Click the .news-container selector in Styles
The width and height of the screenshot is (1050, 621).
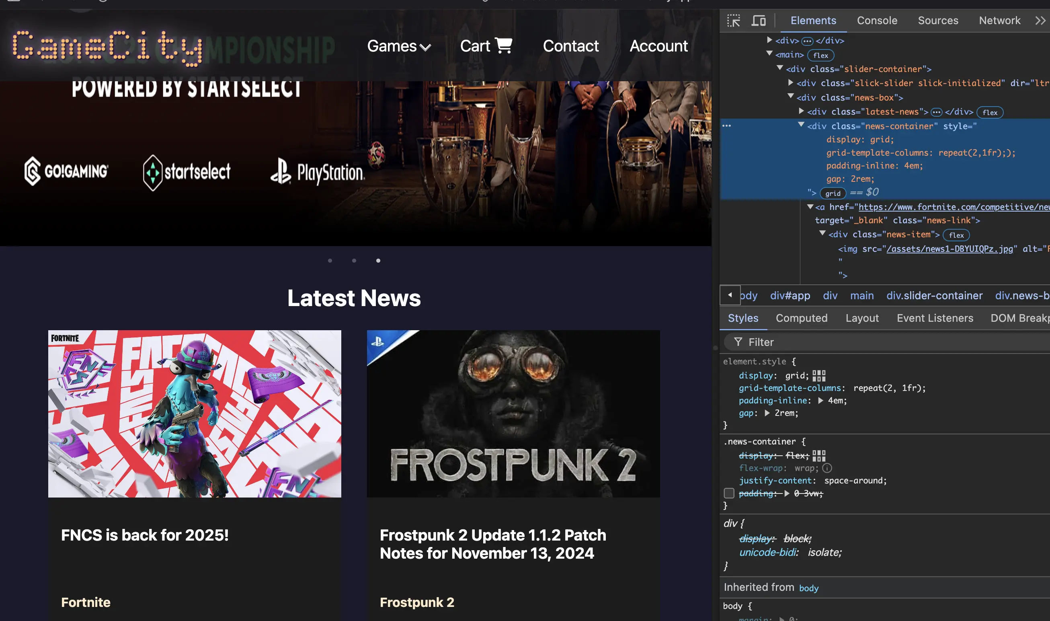click(x=759, y=442)
